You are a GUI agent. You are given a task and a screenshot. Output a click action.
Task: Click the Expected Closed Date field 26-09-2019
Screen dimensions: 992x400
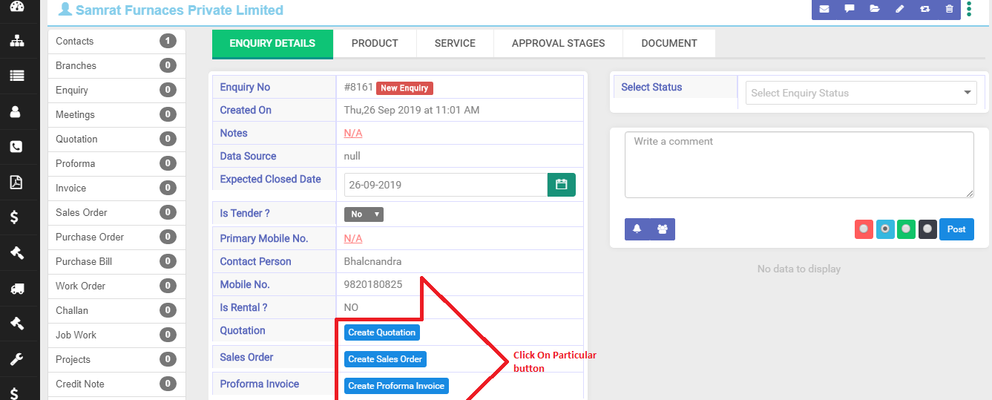[446, 185]
